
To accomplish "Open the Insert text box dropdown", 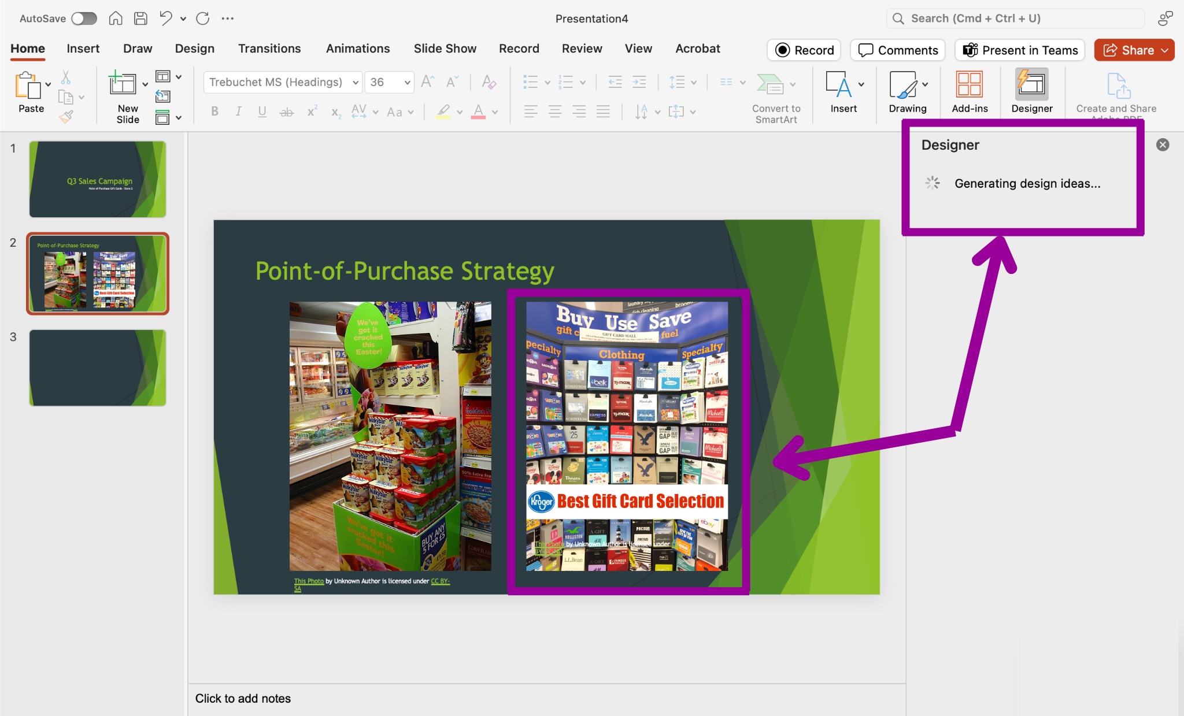I will click(x=861, y=84).
